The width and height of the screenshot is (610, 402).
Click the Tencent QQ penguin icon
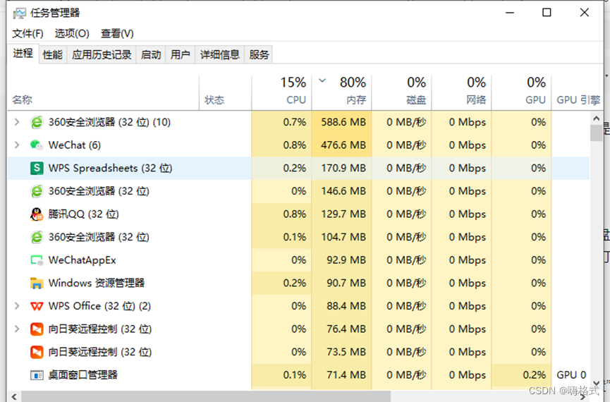pos(37,214)
